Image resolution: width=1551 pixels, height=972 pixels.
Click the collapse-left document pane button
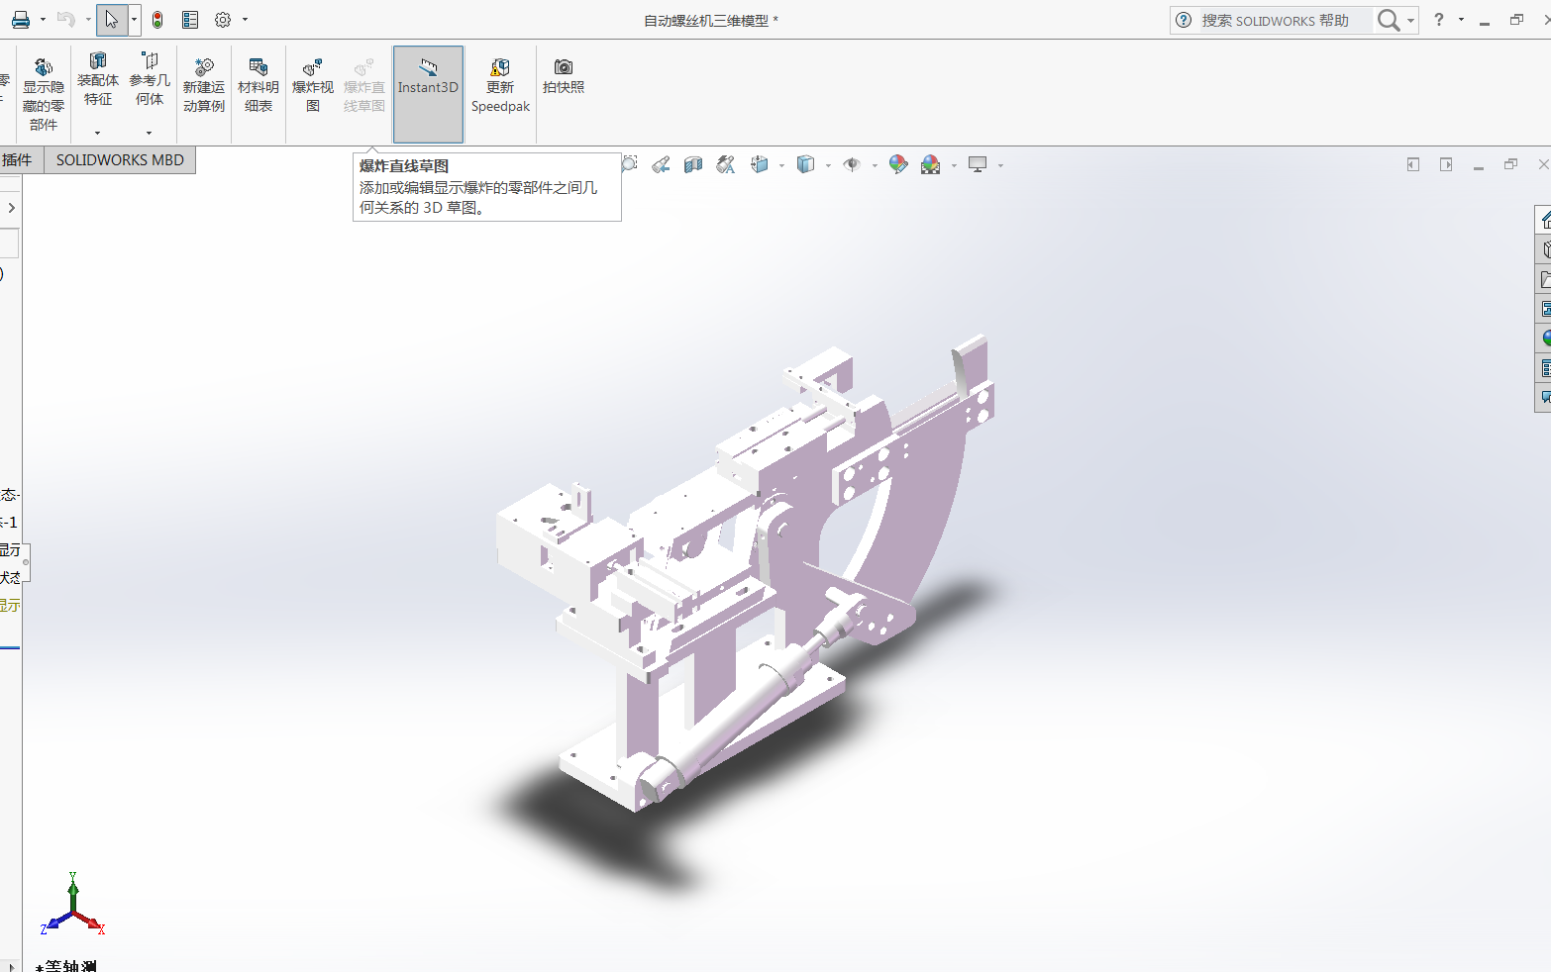tap(1413, 164)
